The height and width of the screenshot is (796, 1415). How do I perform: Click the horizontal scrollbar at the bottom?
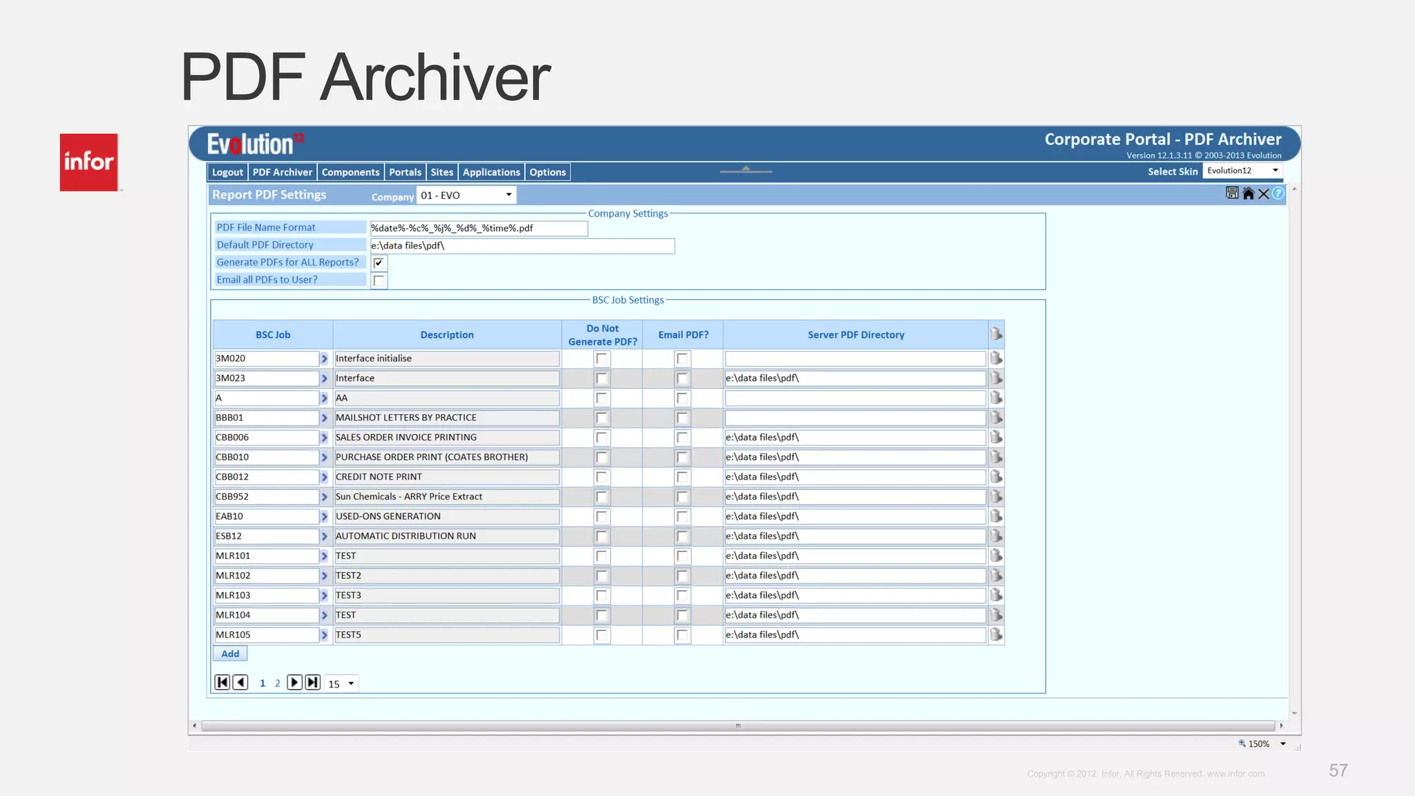737,726
